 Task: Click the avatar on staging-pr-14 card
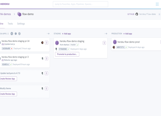42,43
